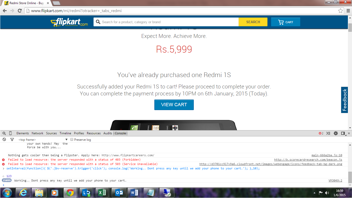Open the top frame context dropdown
Image resolution: width=352 pixels, height=198 pixels.
(x=43, y=139)
